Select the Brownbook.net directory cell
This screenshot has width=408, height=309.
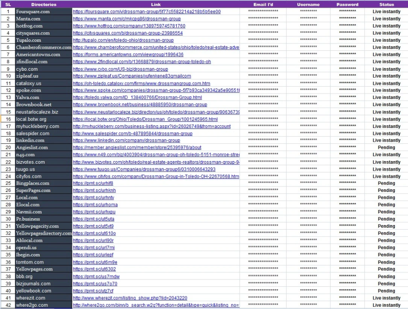[44, 105]
